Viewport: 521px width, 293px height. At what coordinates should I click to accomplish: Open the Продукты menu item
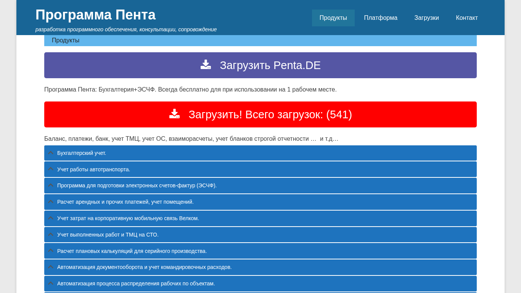click(x=333, y=18)
